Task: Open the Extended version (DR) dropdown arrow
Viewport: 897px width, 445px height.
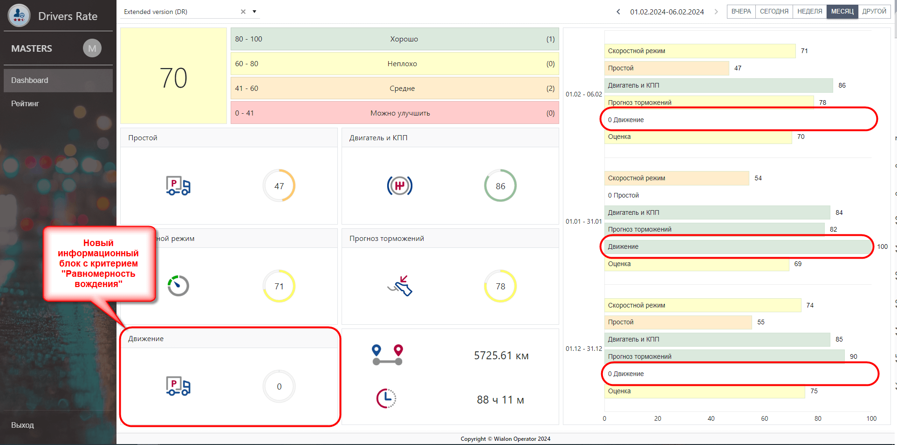Action: pyautogui.click(x=254, y=12)
